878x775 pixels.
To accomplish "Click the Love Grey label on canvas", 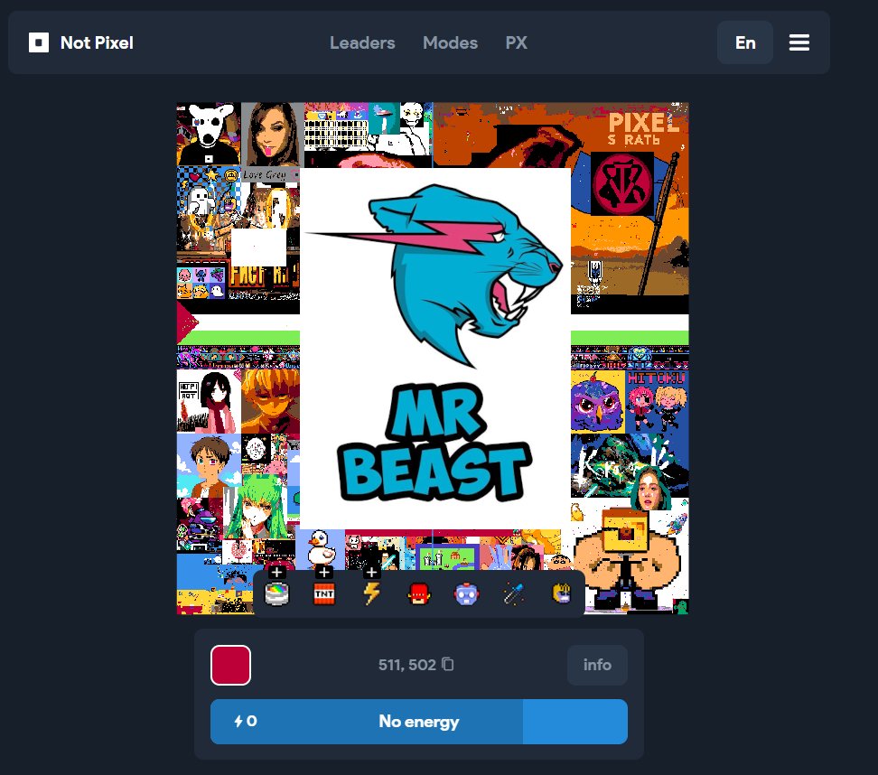I will click(265, 174).
